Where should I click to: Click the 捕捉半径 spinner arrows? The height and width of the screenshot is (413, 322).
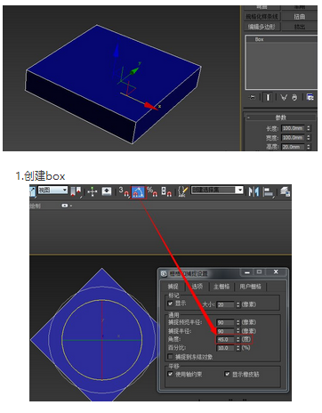[x=238, y=331]
